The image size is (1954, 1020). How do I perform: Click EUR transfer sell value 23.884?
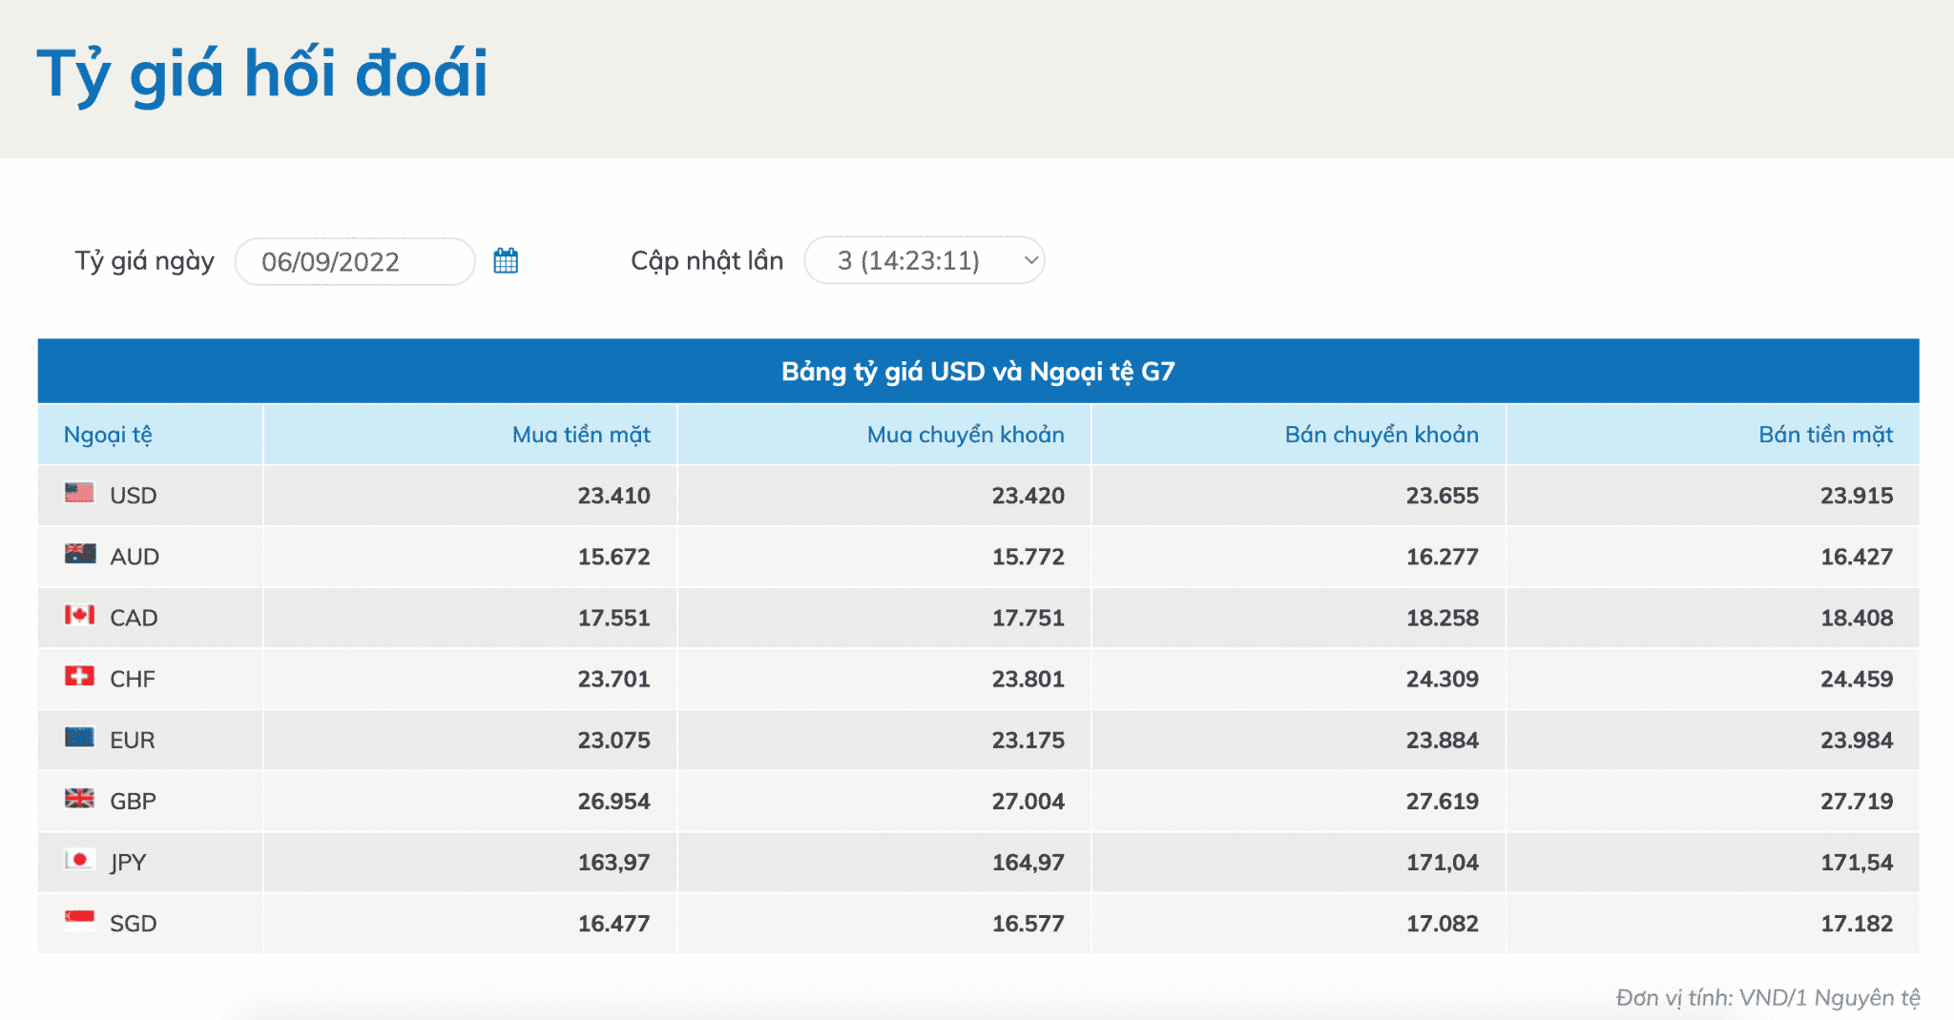click(1442, 740)
